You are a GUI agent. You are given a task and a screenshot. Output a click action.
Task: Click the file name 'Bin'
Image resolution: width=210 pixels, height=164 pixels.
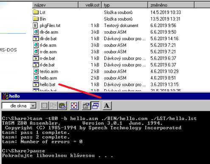(x=43, y=19)
